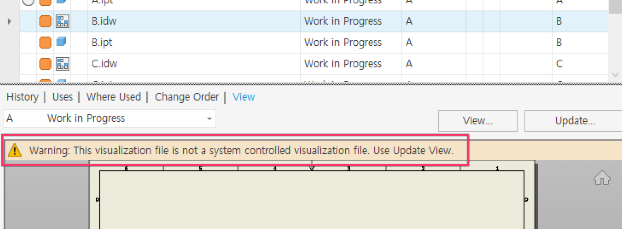Select the B.ipt file name row
Screen dimensions: 622x229
(102, 43)
